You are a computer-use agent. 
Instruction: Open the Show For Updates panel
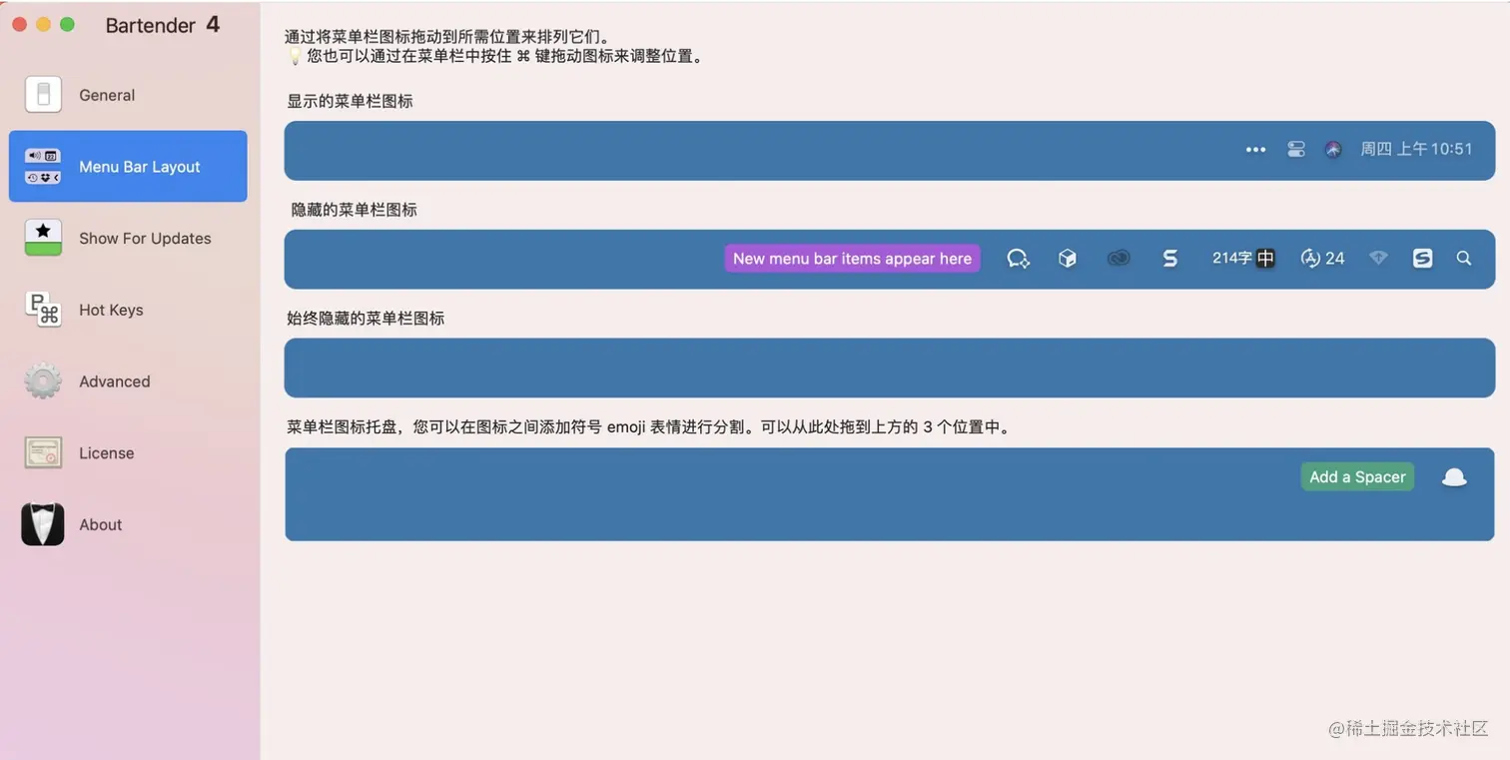pyautogui.click(x=145, y=239)
